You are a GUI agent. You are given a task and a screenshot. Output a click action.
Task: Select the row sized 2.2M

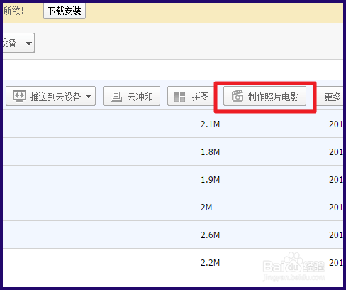tap(173, 262)
